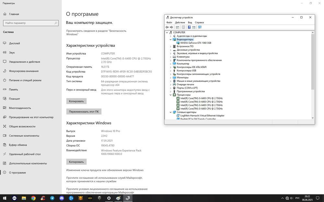Open Изменение ключа продукта link
The height and width of the screenshot is (202, 324).
tap(105, 170)
